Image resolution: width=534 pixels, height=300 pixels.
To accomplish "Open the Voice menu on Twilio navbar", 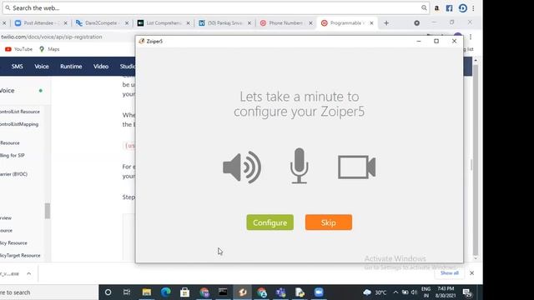I will [x=42, y=67].
